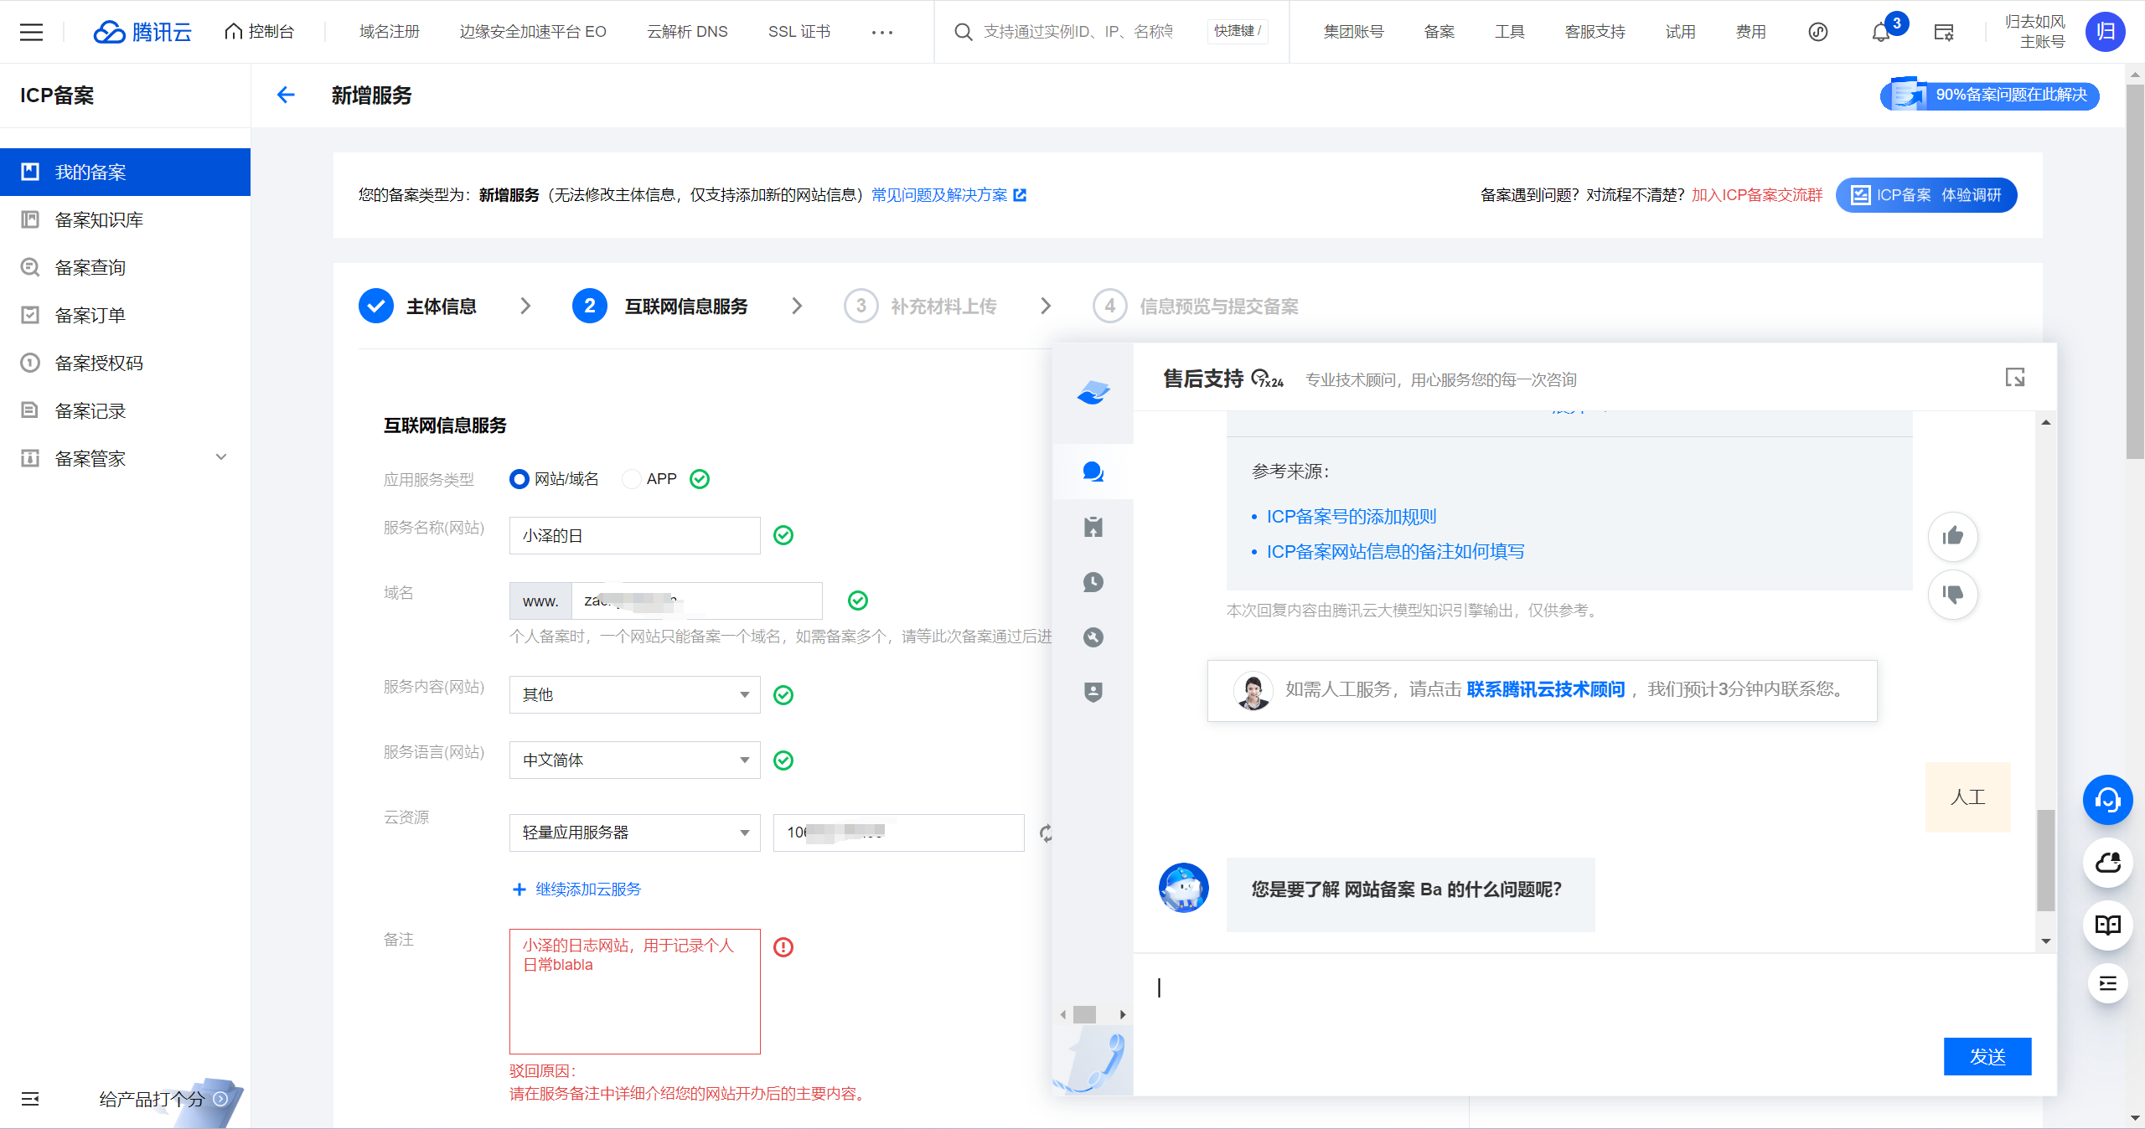Click the chat panel vertical scrollbar thumb
The image size is (2145, 1129).
[x=2045, y=859]
